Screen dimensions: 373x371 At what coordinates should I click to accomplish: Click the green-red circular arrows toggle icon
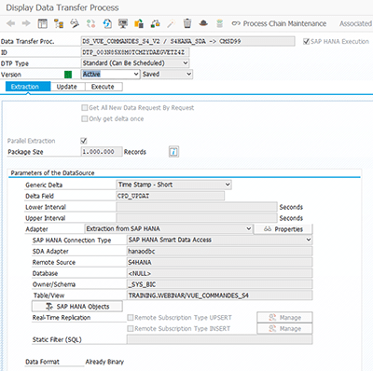tap(90, 23)
